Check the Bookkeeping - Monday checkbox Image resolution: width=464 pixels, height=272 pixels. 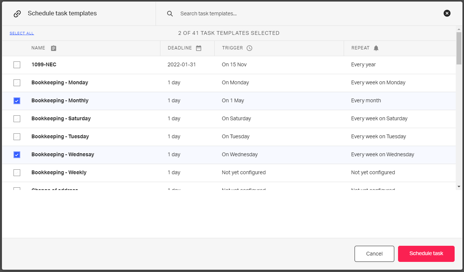coord(17,83)
